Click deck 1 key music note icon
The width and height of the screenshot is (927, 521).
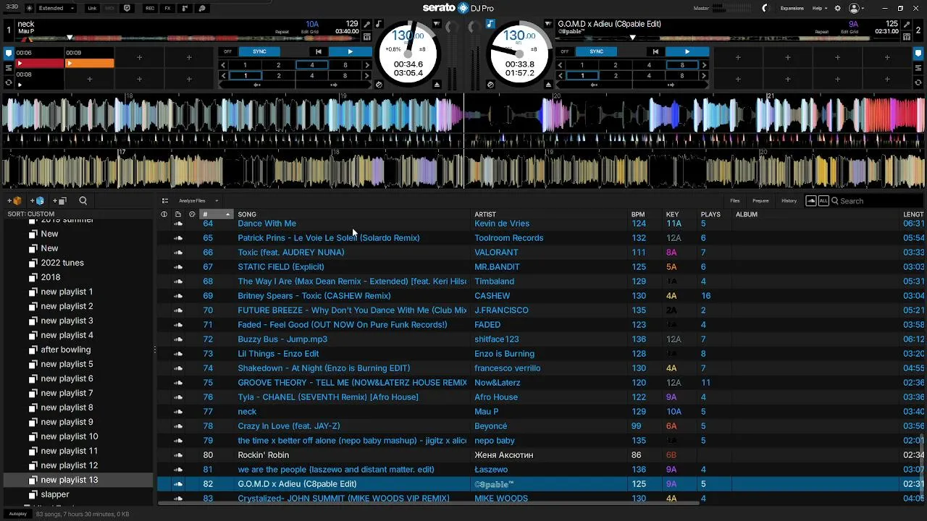coord(378,24)
